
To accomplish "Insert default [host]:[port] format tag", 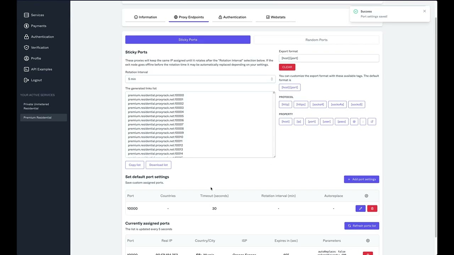I will click(290, 87).
